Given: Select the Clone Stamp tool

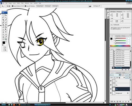Looking at the screenshot, I should (x=3, y=25).
